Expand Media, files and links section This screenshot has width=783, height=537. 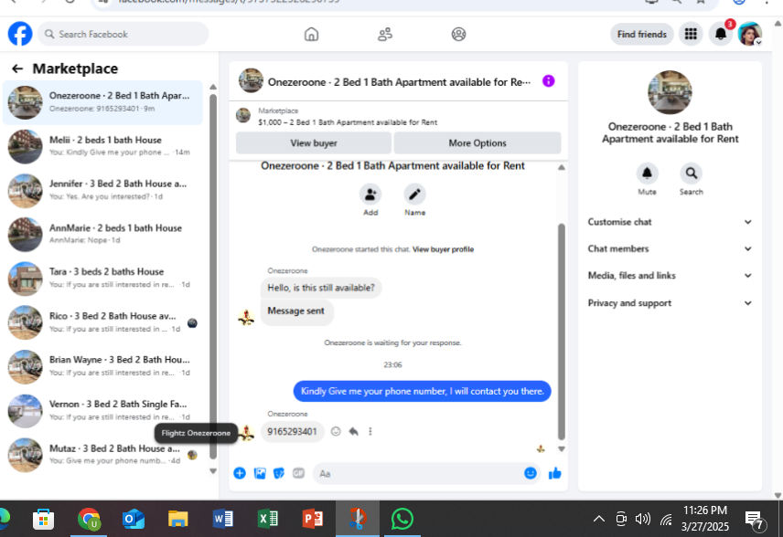click(x=670, y=276)
